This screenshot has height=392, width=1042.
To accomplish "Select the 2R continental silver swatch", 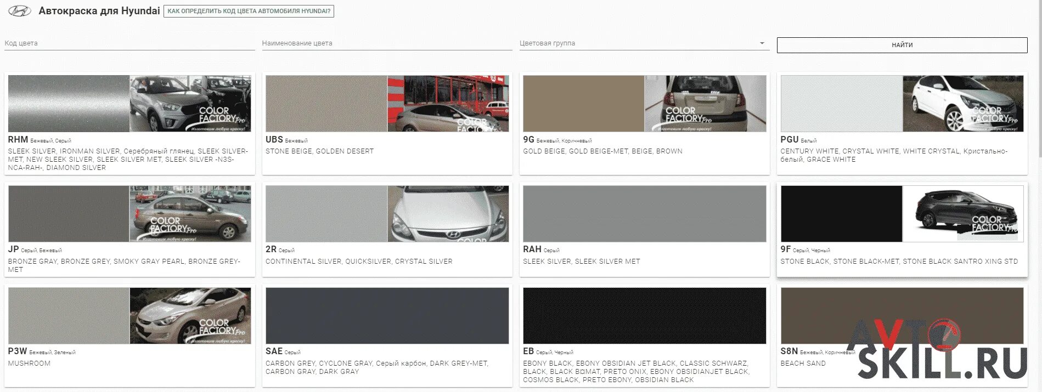I will point(326,214).
